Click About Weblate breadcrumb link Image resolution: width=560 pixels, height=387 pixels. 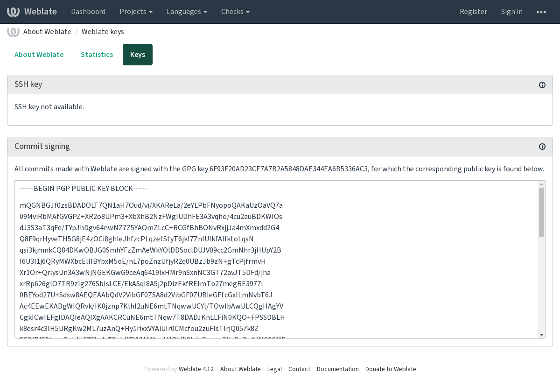[x=47, y=32]
